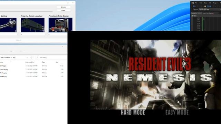This screenshot has height=124, width=221.
Task: Choose EASY MODE in the game window
Action: 177,113
